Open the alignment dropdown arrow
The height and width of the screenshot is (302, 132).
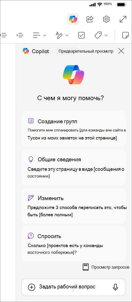[44, 35]
